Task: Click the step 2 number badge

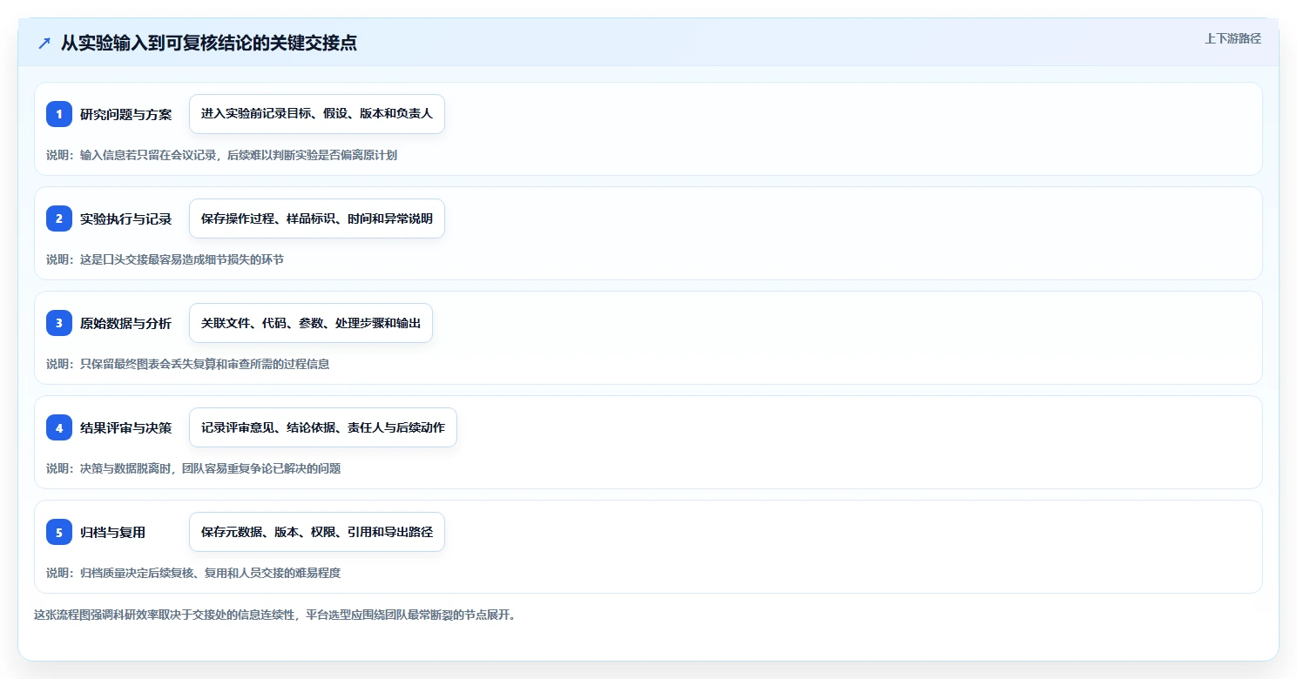Action: tap(59, 218)
